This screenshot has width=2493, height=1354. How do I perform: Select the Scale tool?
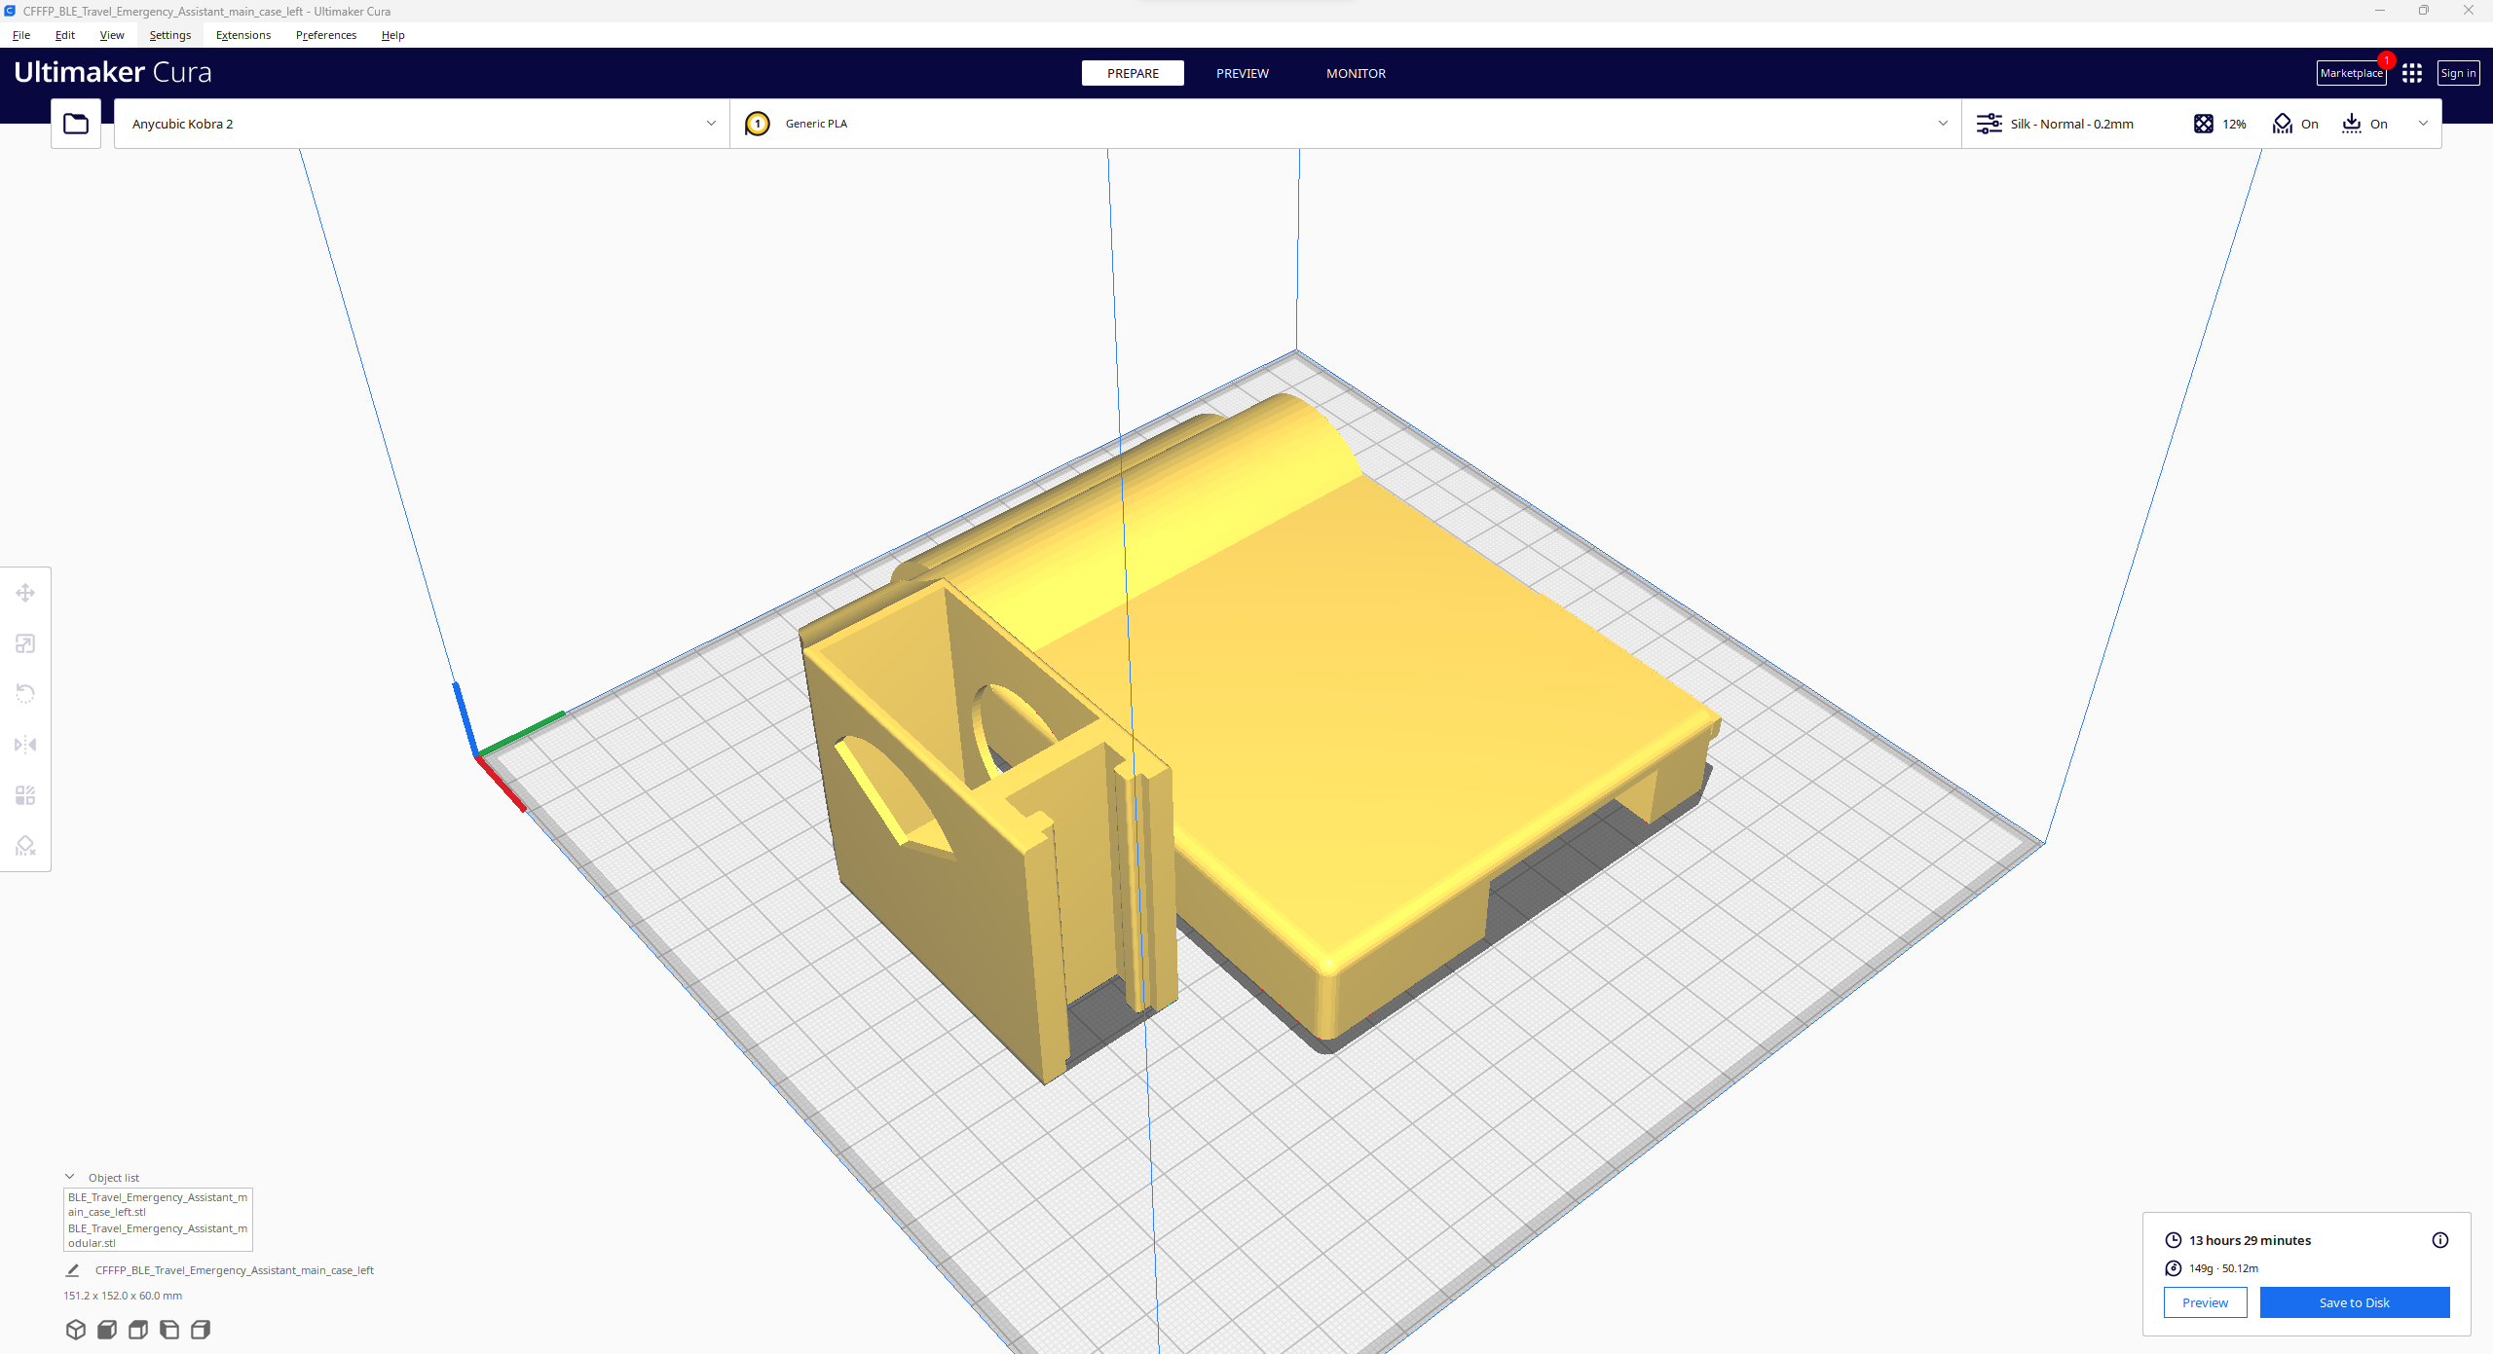(25, 643)
